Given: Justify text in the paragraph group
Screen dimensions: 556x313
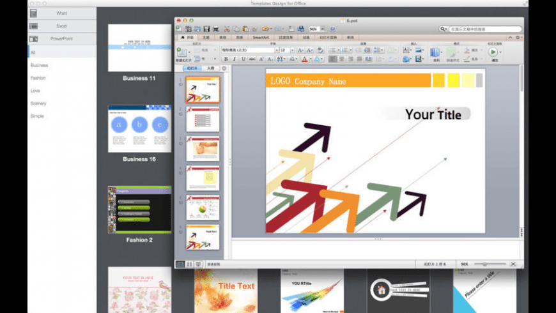Looking at the screenshot, I should coord(359,59).
